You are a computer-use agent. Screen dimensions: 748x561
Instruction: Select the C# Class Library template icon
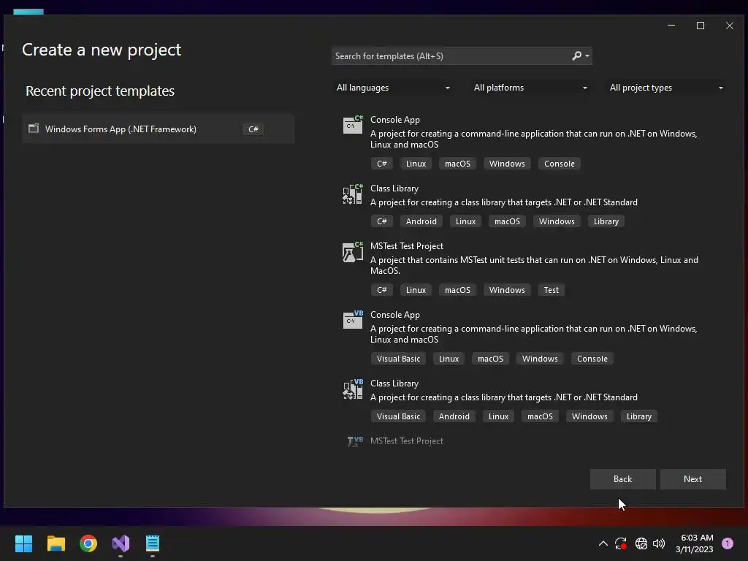[353, 194]
